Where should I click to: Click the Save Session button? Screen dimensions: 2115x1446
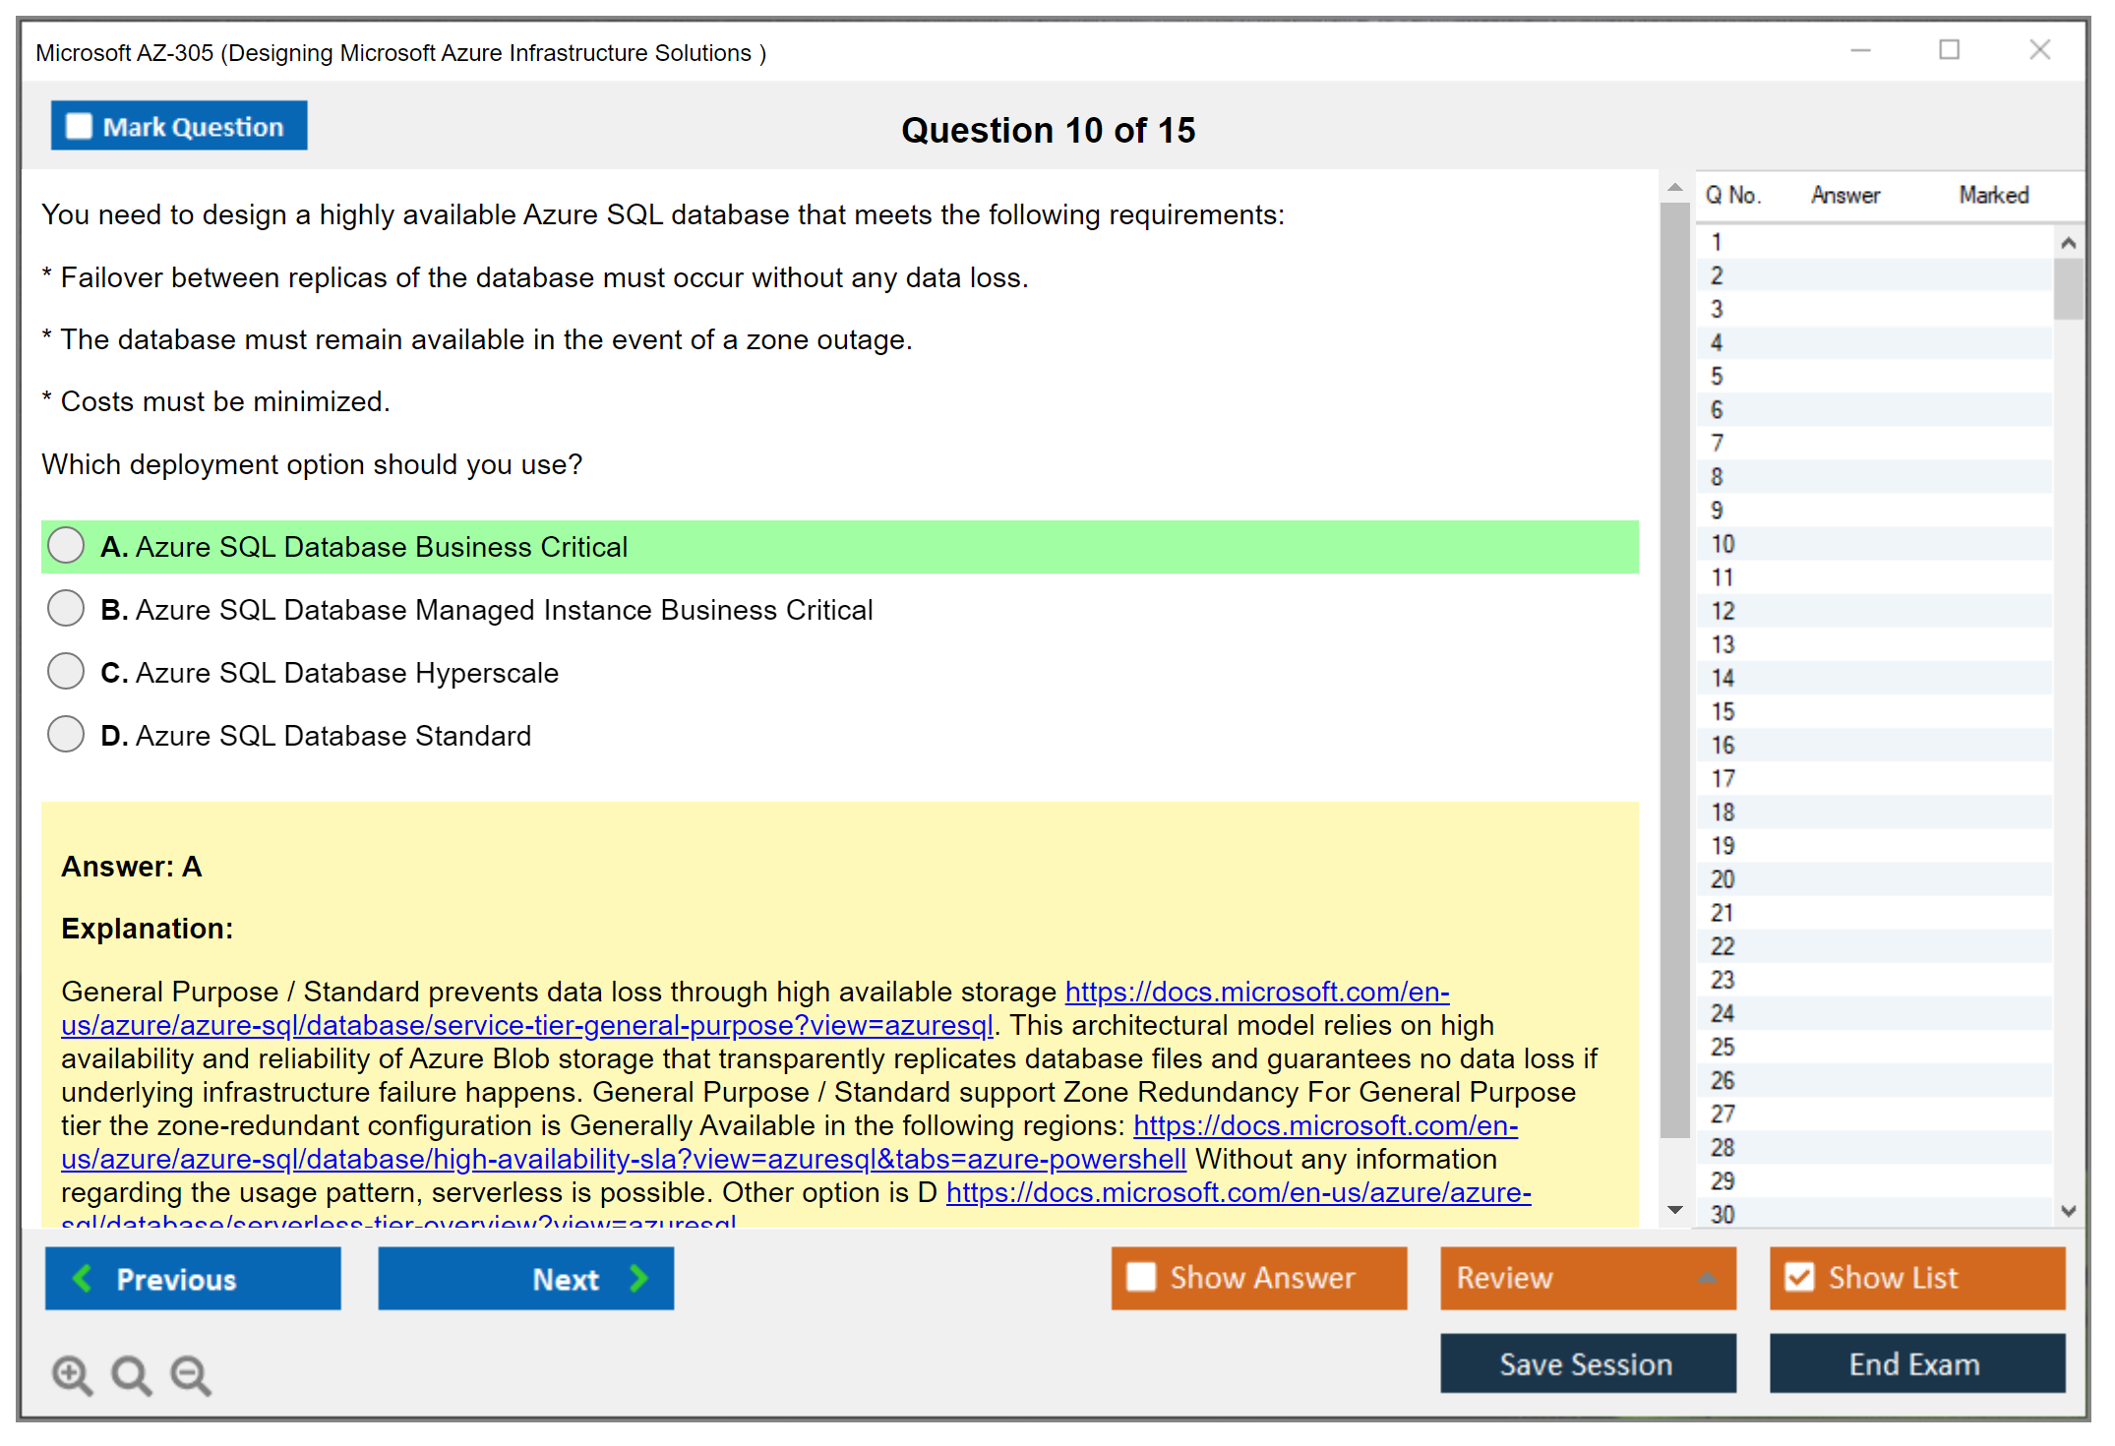1587,1363
